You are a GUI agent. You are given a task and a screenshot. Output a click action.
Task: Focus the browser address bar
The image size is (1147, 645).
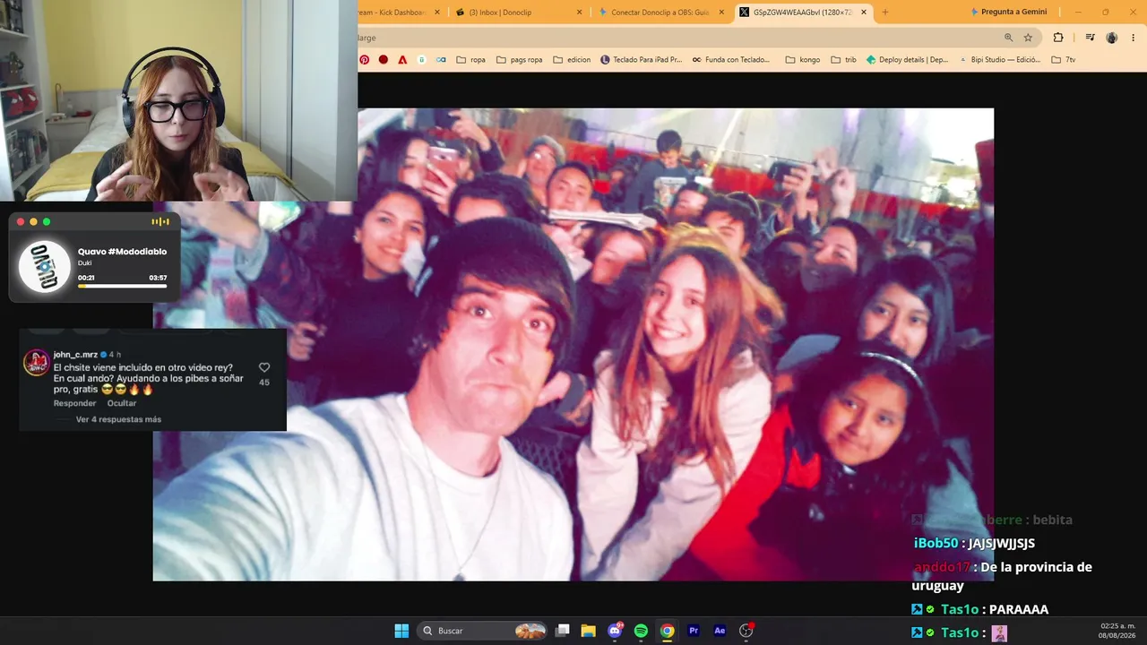677,38
